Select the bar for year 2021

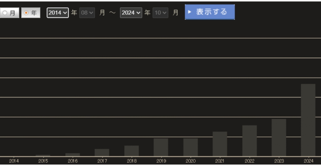tap(220, 144)
